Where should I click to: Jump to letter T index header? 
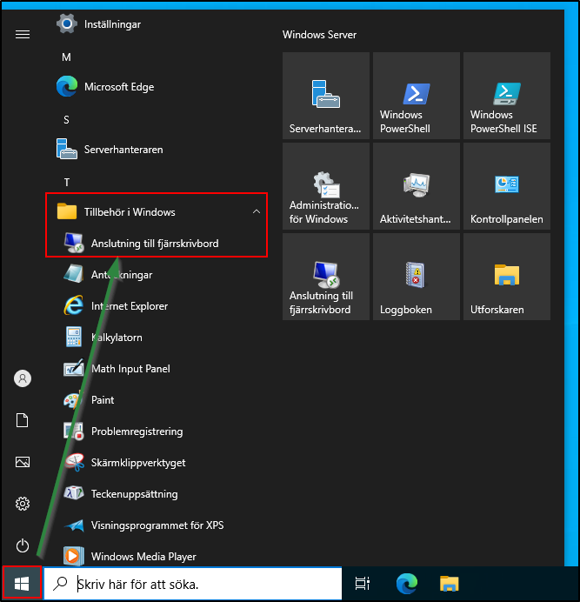[x=67, y=183]
